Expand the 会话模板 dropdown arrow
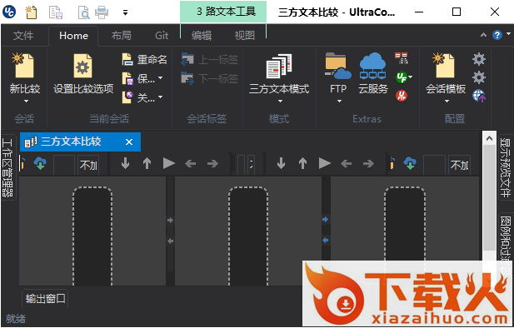Viewport: 514px width, 328px height. (x=447, y=102)
